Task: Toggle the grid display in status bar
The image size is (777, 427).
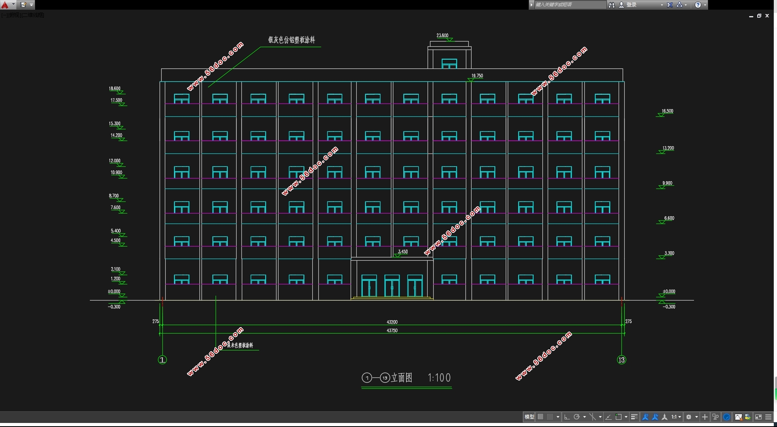Action: [x=540, y=417]
